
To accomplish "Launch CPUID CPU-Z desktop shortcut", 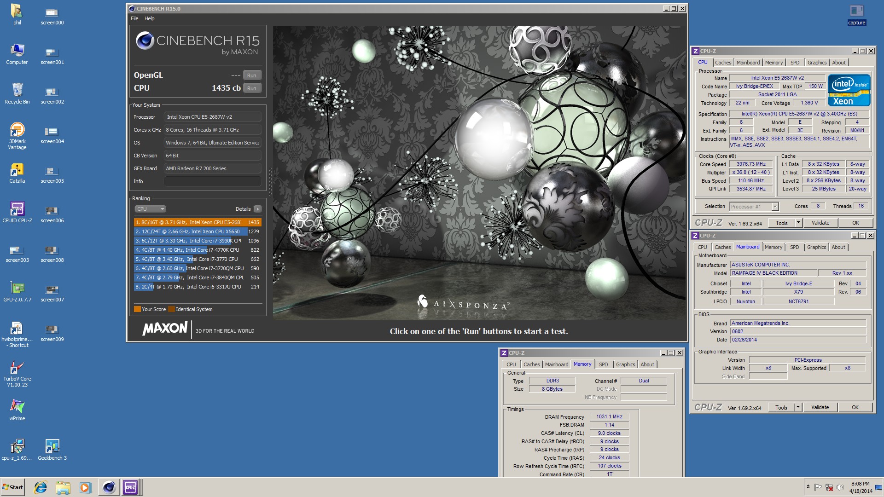I will [17, 212].
